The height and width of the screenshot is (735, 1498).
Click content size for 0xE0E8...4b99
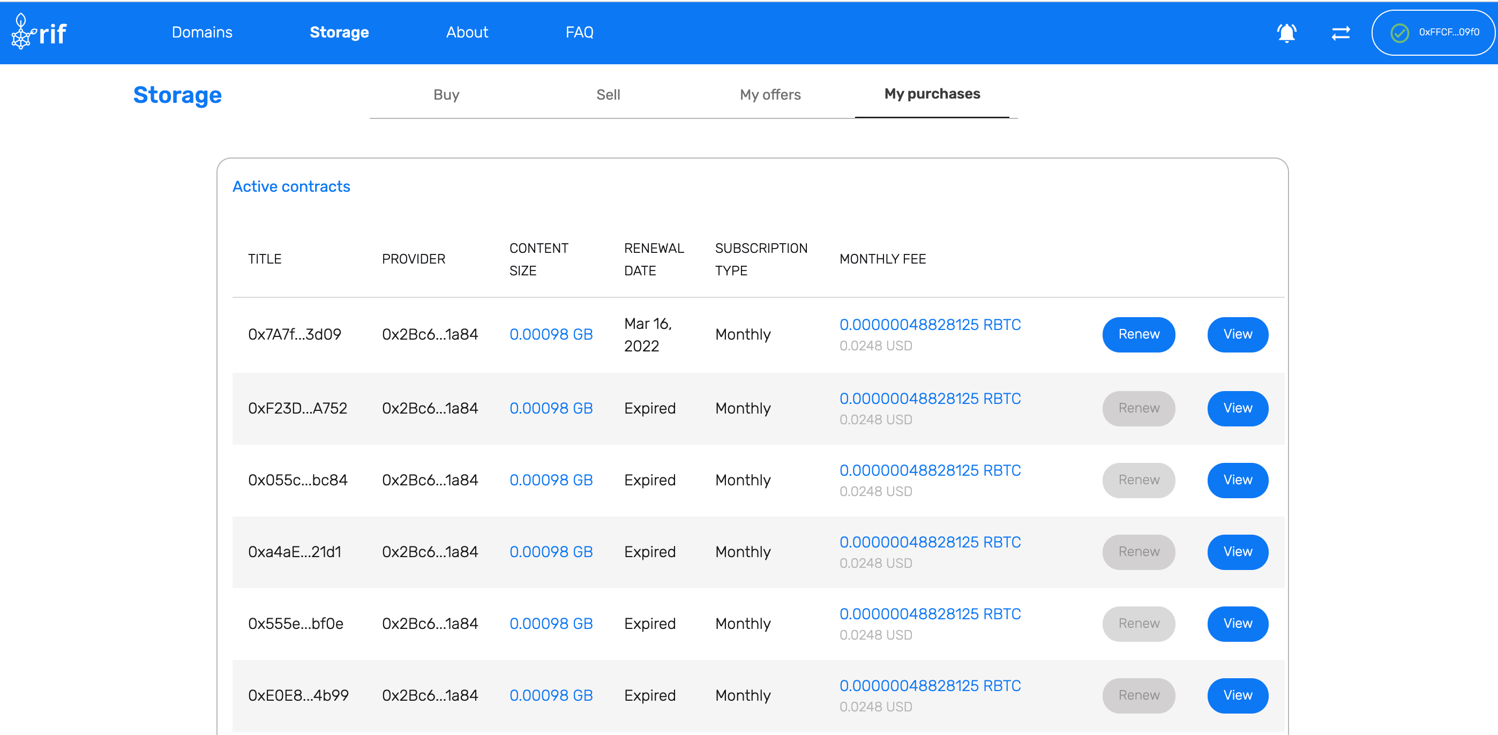pos(551,695)
